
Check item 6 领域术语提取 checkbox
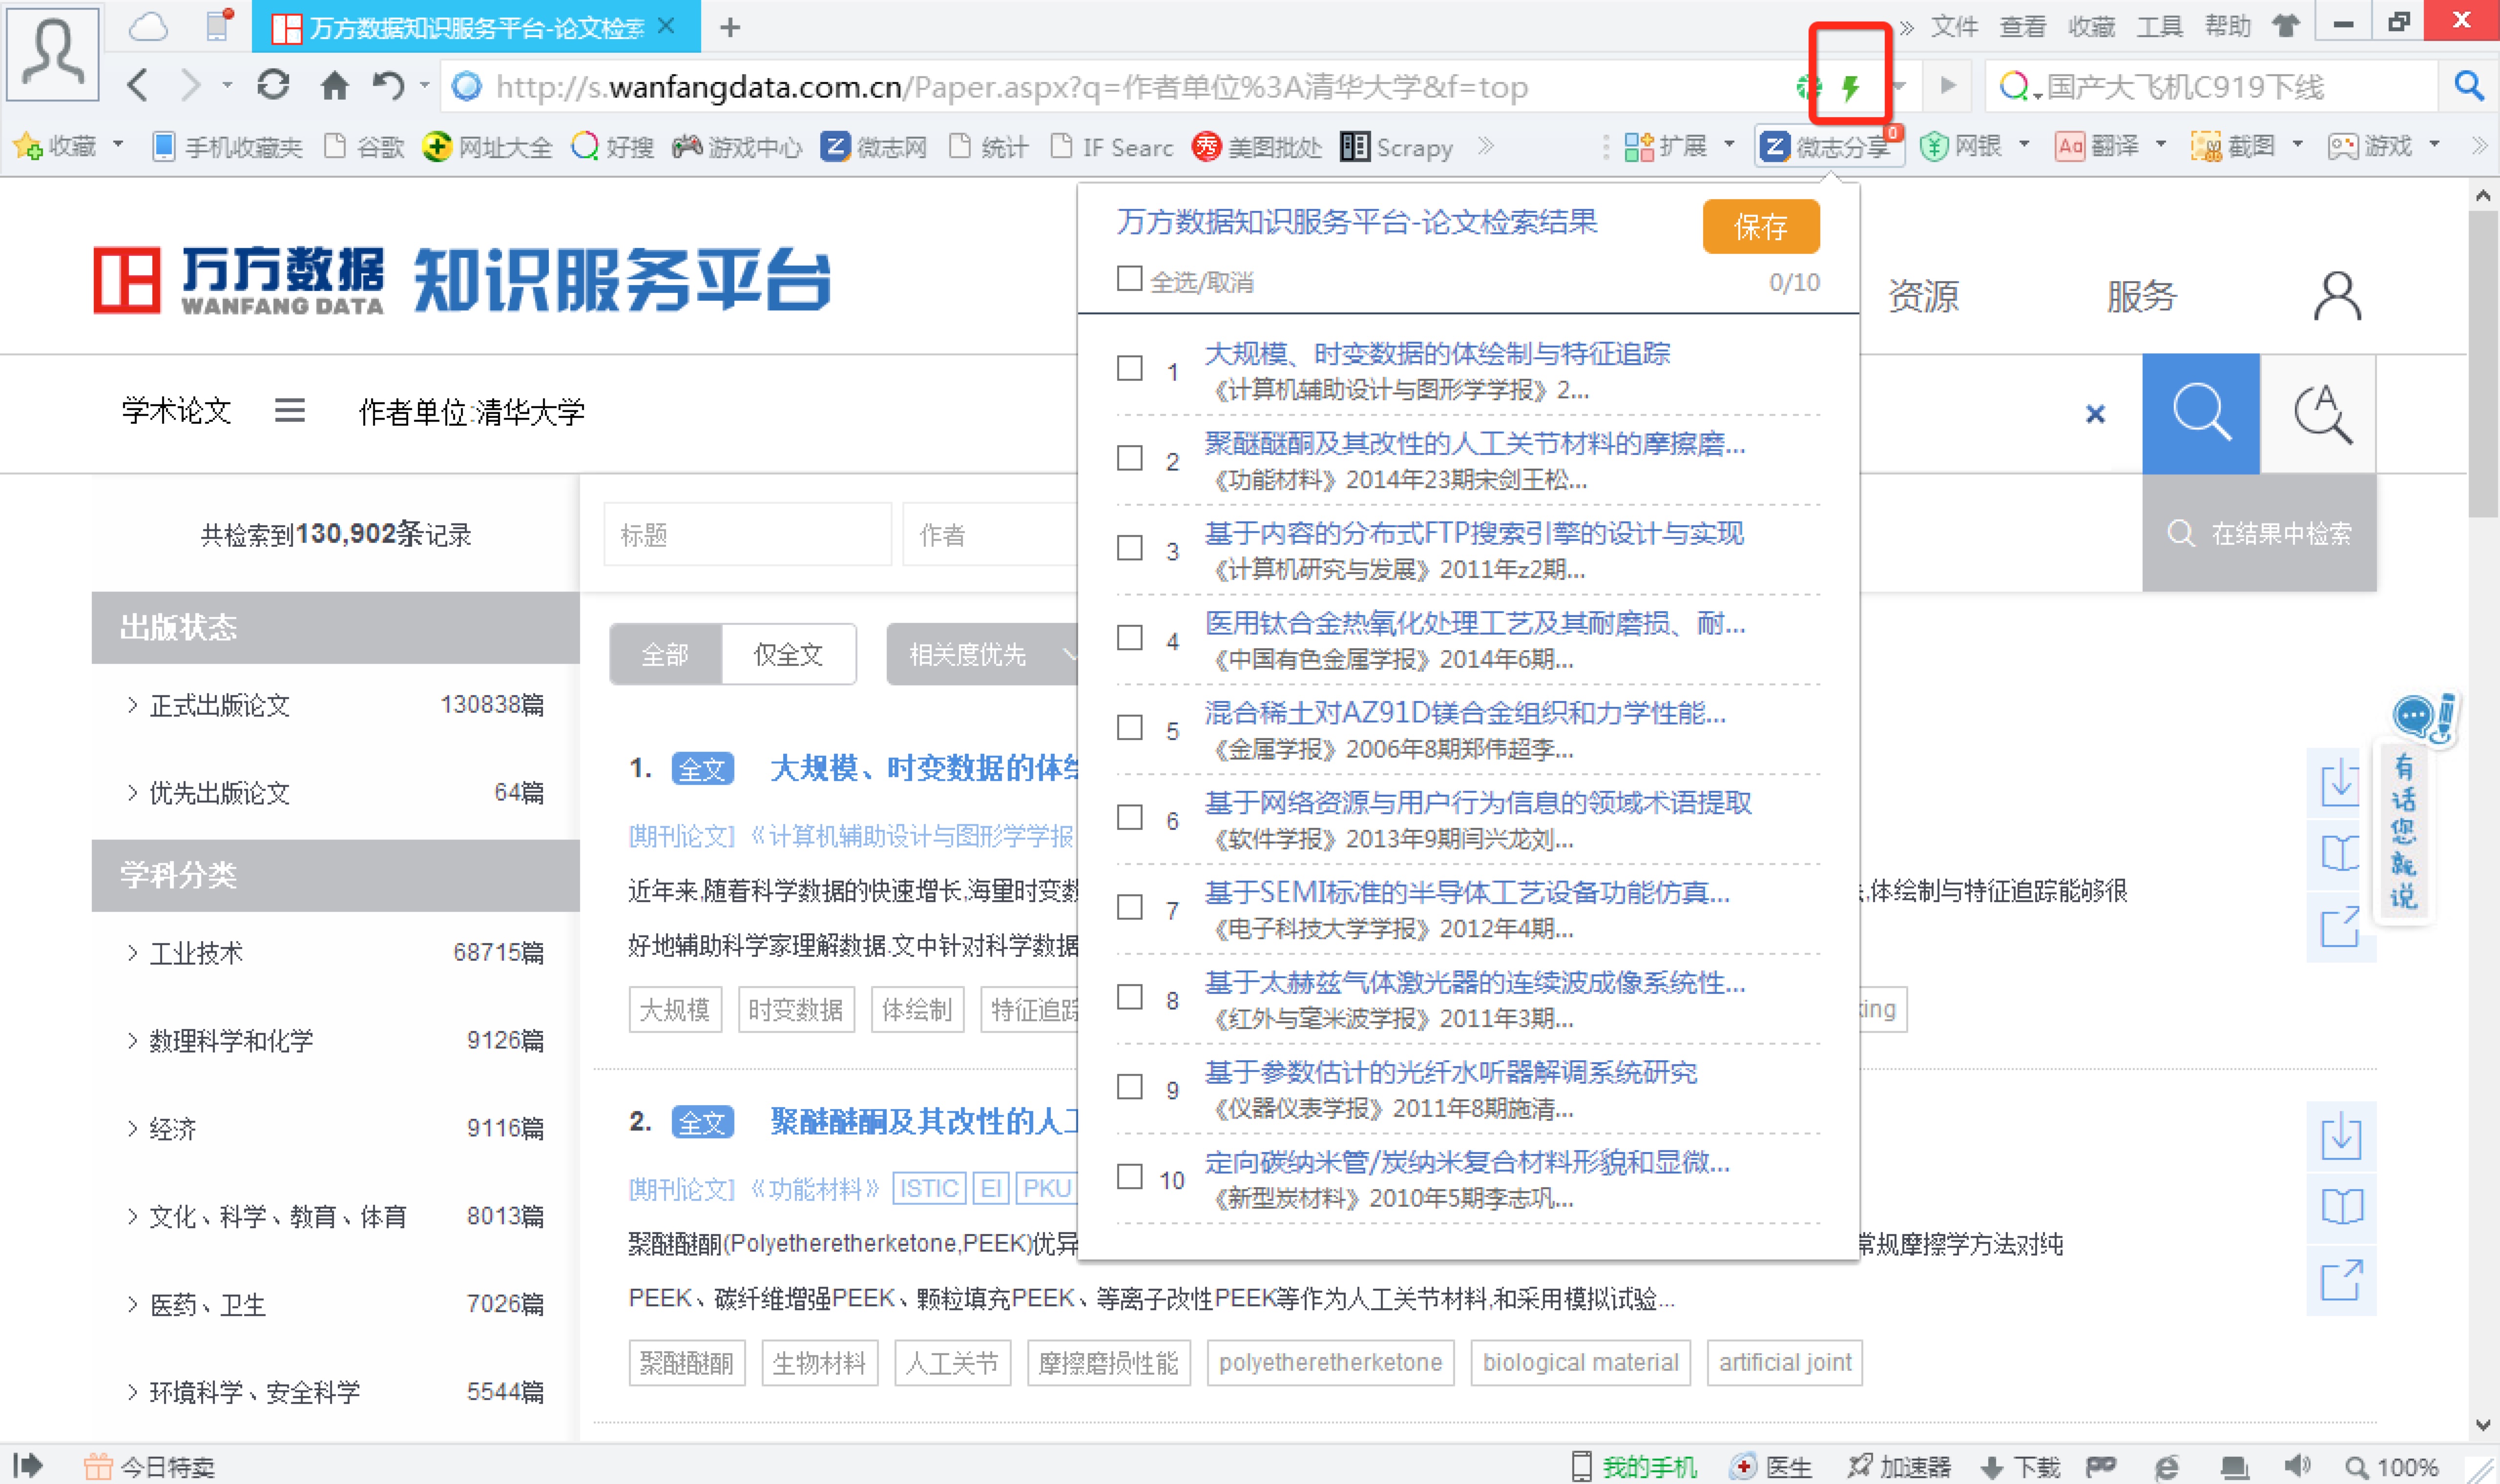pyautogui.click(x=1129, y=817)
